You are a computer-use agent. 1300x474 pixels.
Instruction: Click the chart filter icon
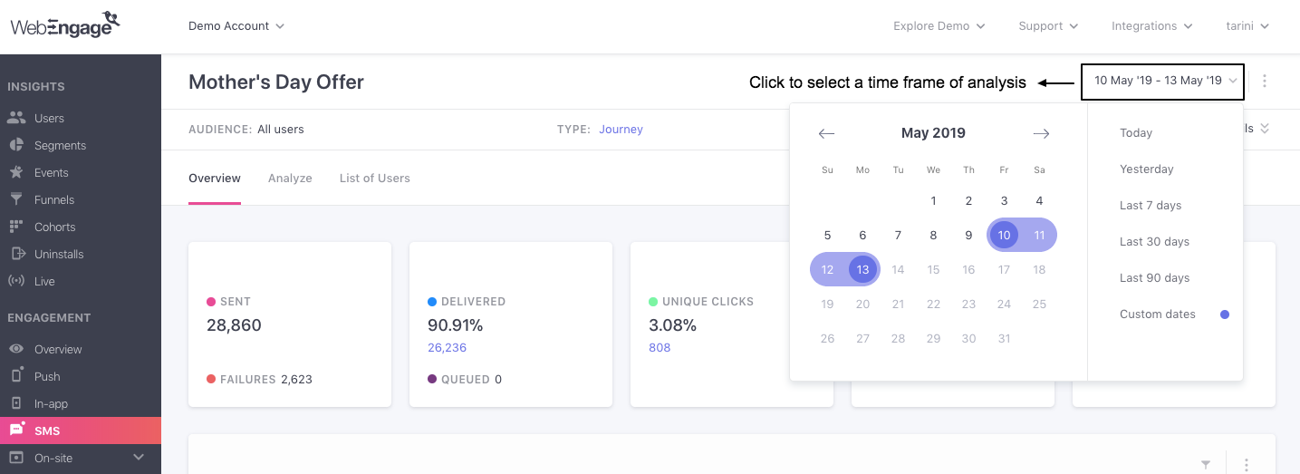(x=1206, y=464)
